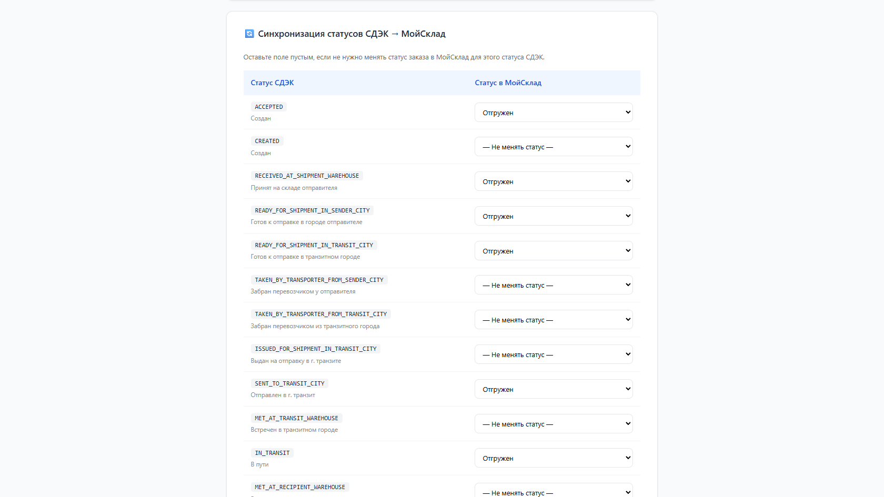The width and height of the screenshot is (884, 497).
Task: Click the ISSUED_FOR_SHIPMENT_IN_TRANSIT_CITY code
Action: pos(316,349)
